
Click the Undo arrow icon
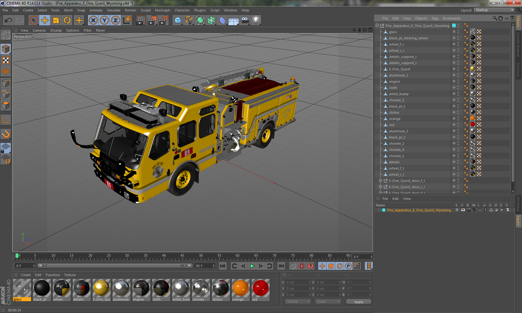tap(8, 20)
